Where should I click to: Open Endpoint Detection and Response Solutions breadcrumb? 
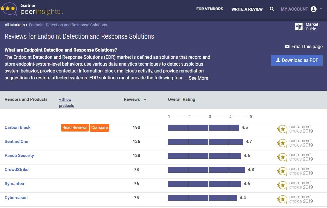[x=68, y=25]
